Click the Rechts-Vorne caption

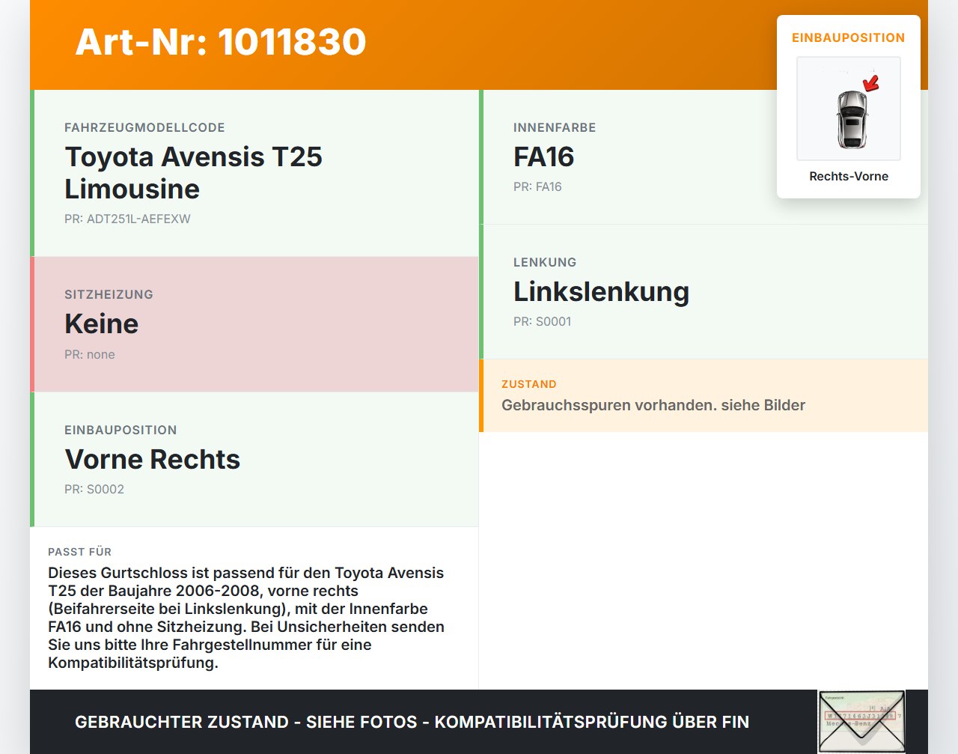(849, 176)
